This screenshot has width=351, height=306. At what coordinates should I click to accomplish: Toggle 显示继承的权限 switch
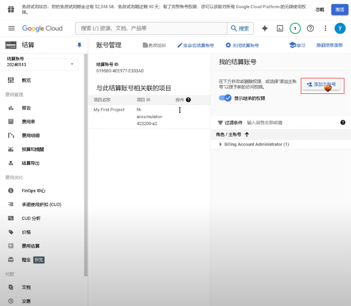click(225, 98)
